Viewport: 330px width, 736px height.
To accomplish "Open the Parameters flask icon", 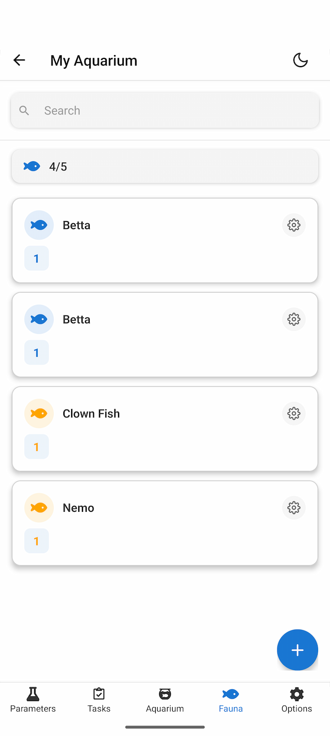I will [x=32, y=694].
